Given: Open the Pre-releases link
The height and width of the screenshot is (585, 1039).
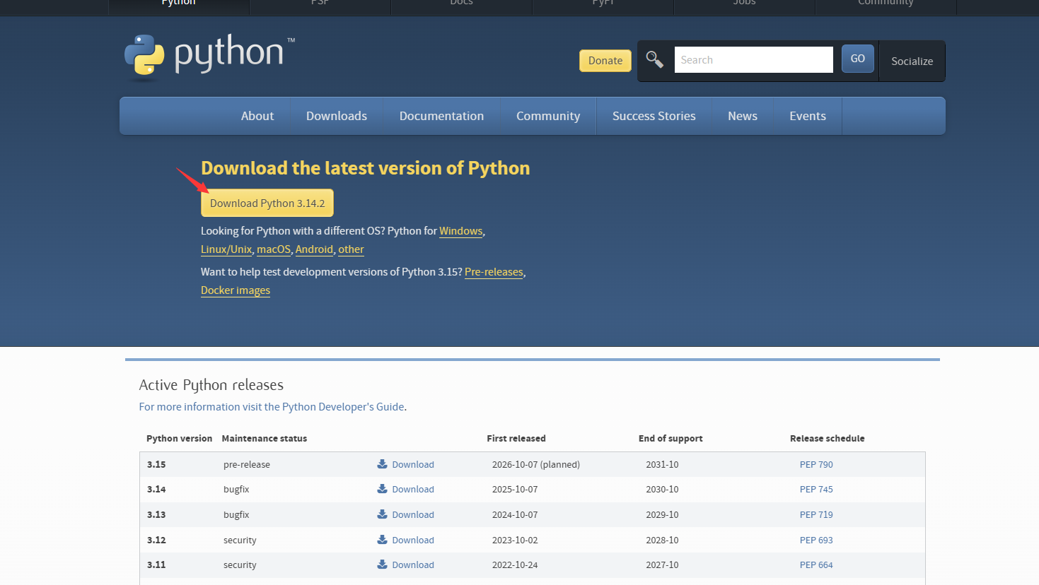Looking at the screenshot, I should pyautogui.click(x=494, y=272).
